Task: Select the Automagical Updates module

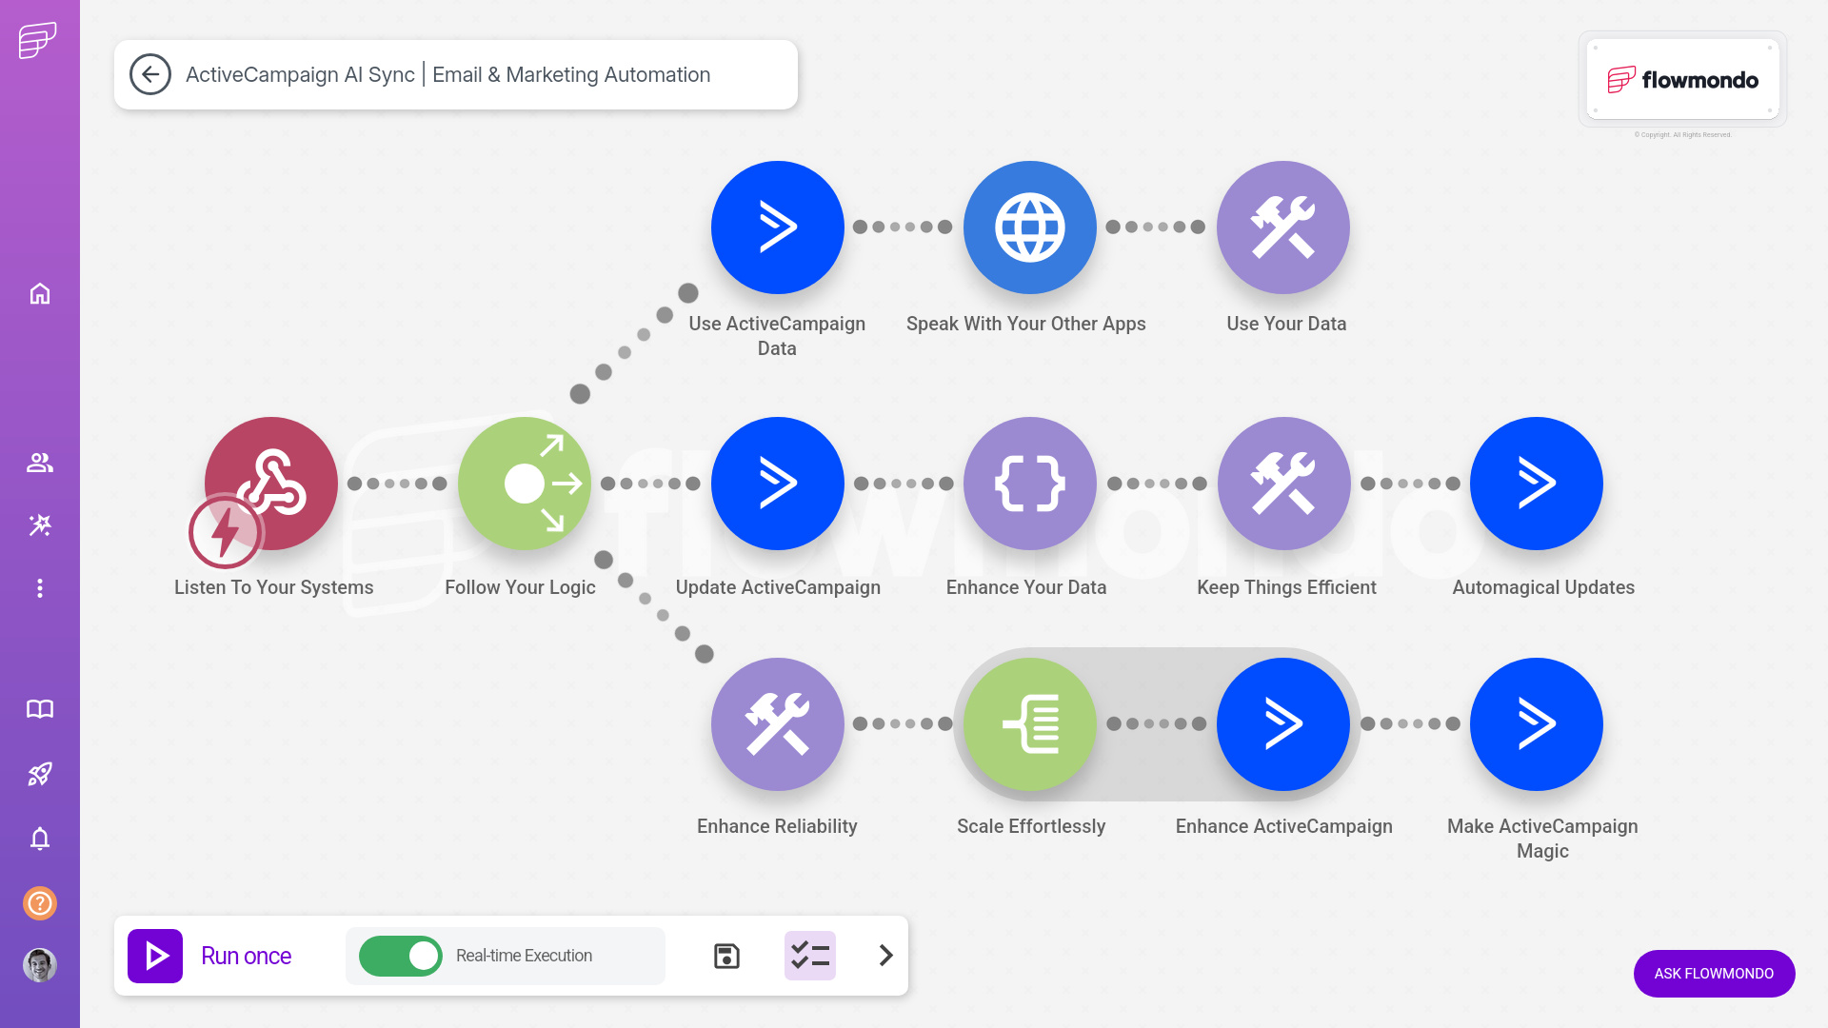Action: coord(1537,484)
